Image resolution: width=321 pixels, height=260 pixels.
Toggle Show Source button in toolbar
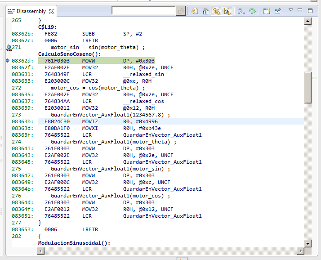227,11
